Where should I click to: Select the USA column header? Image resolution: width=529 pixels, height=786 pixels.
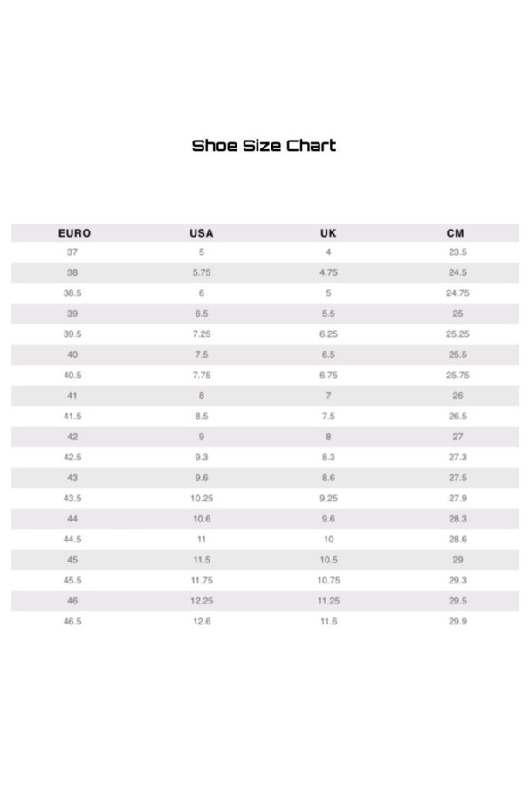click(x=202, y=233)
